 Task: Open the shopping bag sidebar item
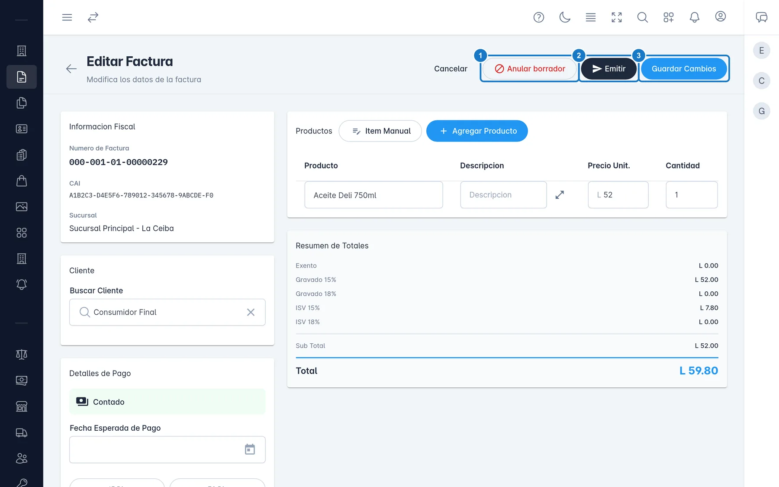click(x=22, y=181)
